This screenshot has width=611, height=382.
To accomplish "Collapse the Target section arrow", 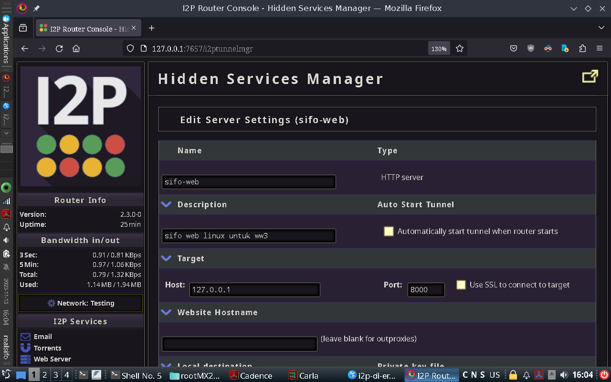I will [166, 258].
